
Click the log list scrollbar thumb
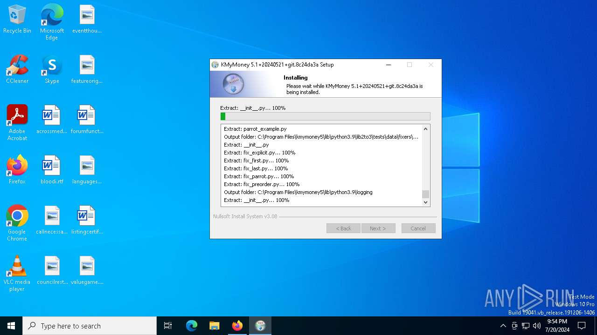point(425,194)
